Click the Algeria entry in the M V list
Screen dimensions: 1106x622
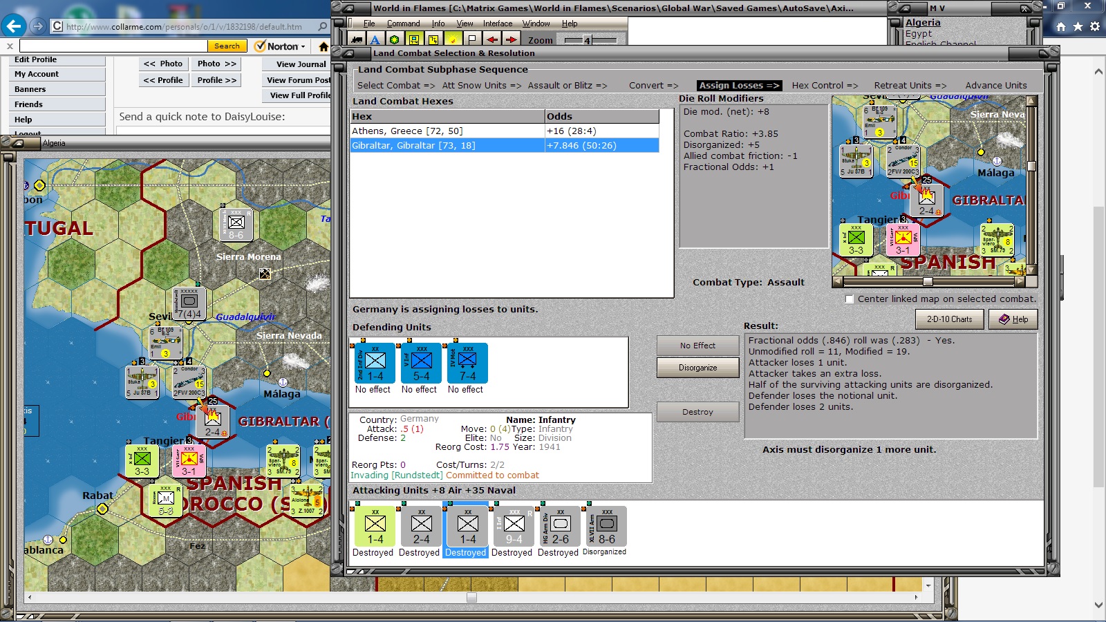click(x=923, y=23)
